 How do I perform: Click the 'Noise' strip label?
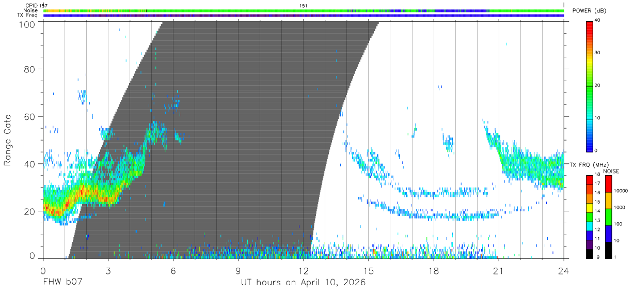click(x=30, y=10)
